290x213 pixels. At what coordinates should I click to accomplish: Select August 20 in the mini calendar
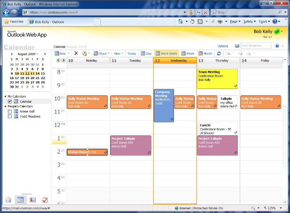[32, 78]
